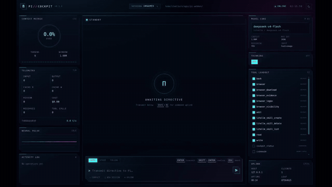Click the COMPACT button
The width and height of the screenshot is (332, 187).
(95, 177)
